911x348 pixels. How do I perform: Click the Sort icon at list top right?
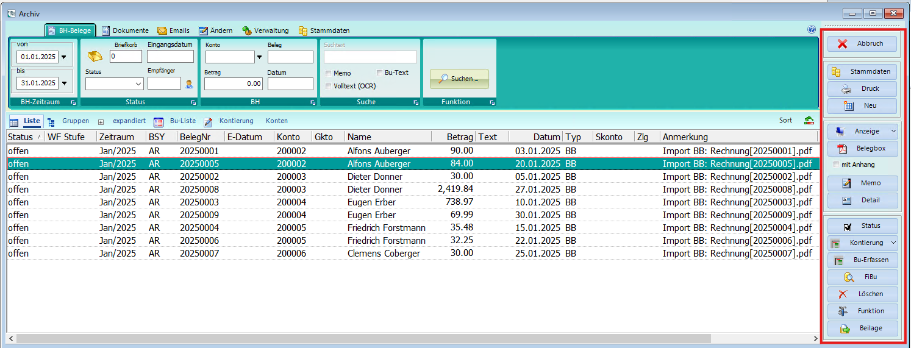pyautogui.click(x=809, y=121)
